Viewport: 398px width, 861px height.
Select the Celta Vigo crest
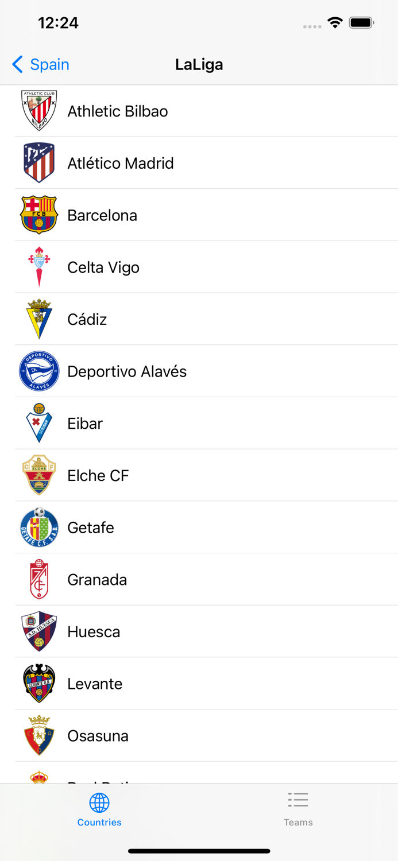click(x=38, y=266)
